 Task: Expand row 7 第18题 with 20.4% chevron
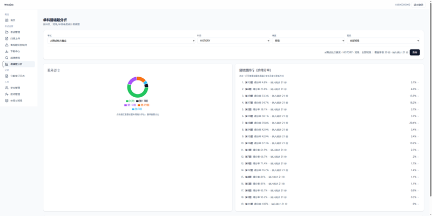point(418,123)
